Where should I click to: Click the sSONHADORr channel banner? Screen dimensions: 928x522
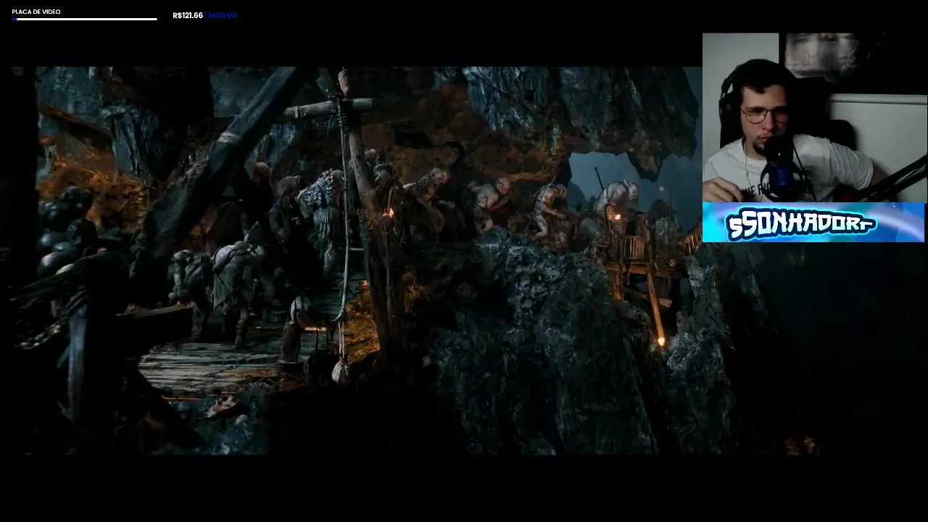(x=813, y=223)
